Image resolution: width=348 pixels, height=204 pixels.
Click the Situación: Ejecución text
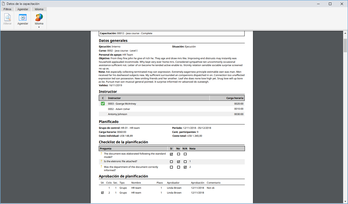(x=184, y=47)
